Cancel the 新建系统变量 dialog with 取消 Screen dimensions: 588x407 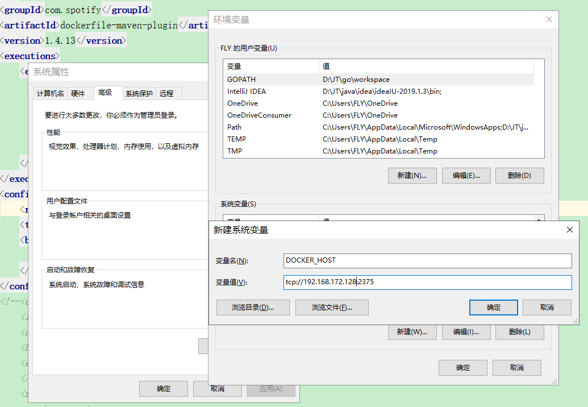click(x=547, y=306)
